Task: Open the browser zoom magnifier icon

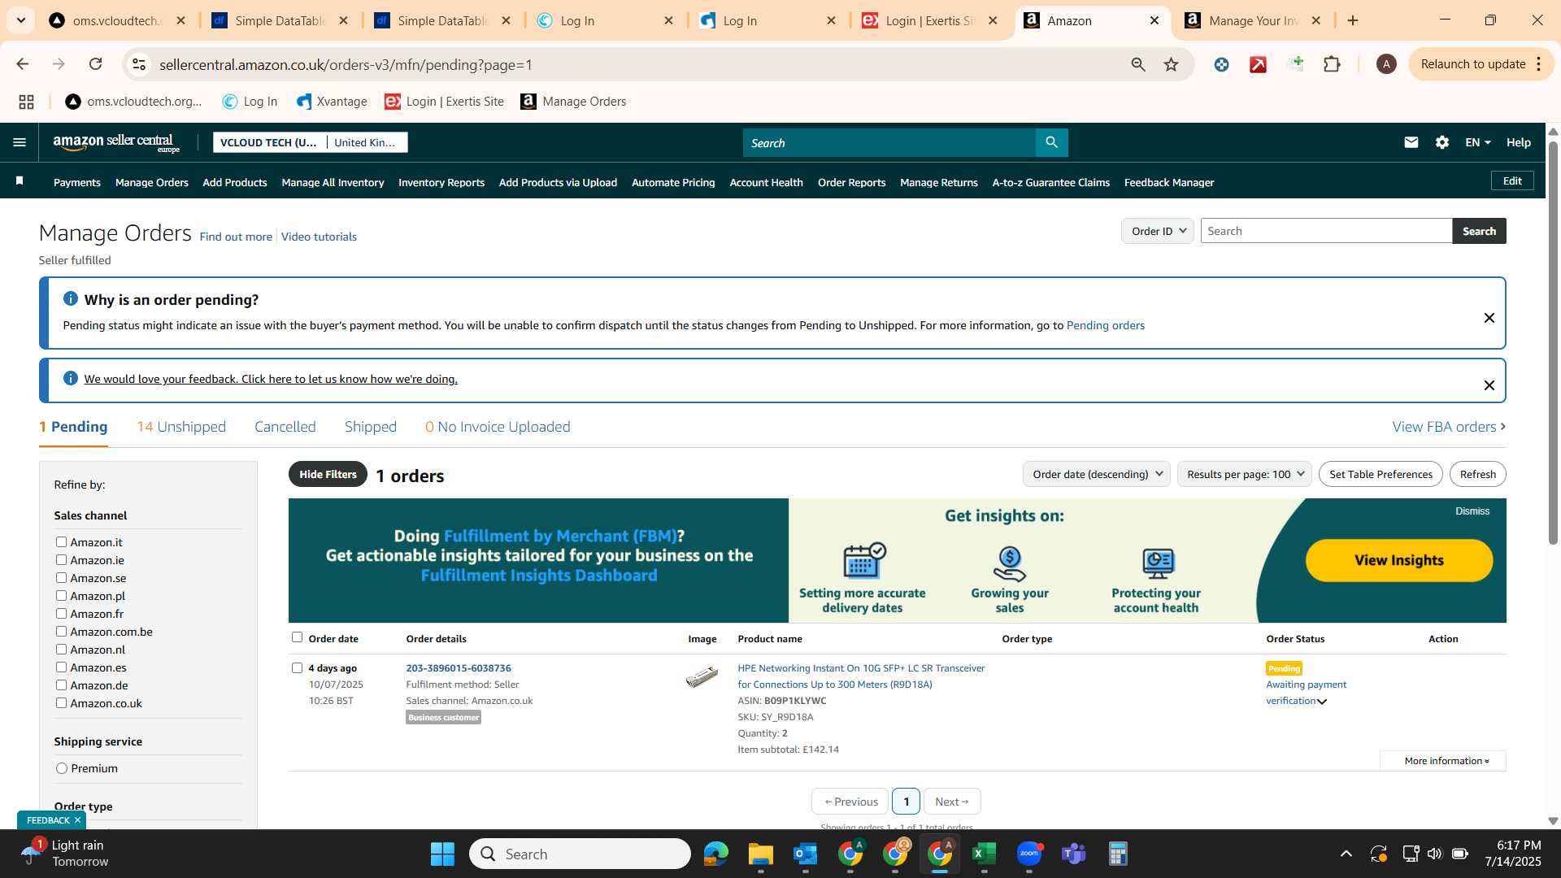Action: (x=1138, y=64)
